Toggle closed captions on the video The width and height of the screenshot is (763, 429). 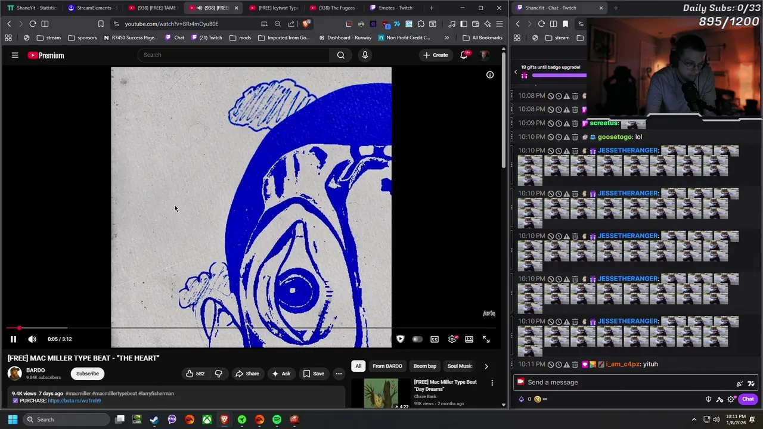click(435, 339)
